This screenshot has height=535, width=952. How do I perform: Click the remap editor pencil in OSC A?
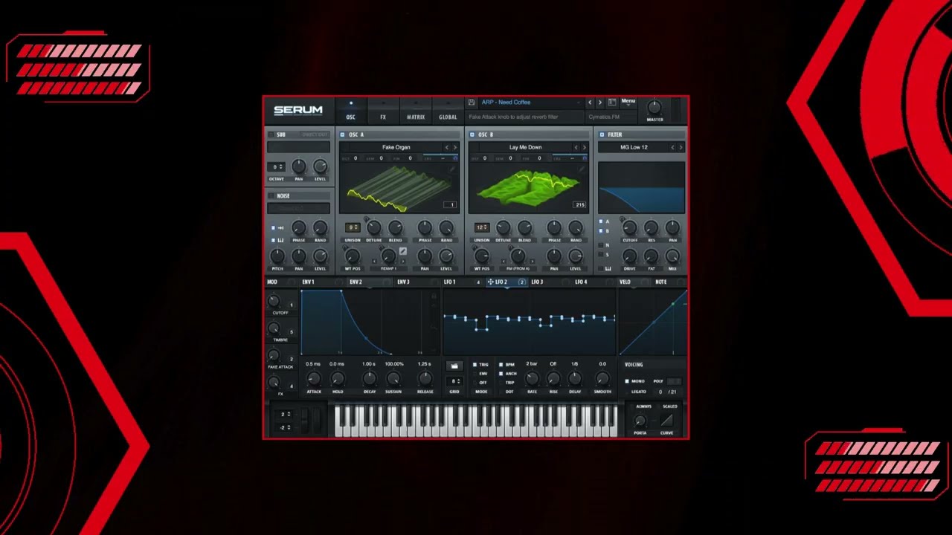click(402, 253)
